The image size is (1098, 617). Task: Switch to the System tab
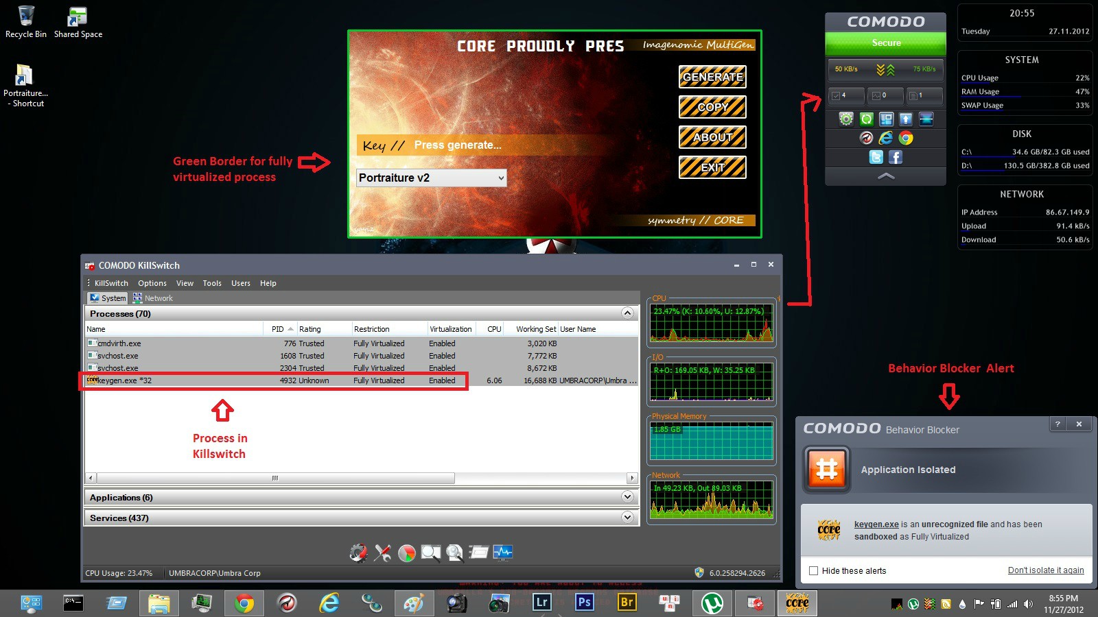click(108, 298)
